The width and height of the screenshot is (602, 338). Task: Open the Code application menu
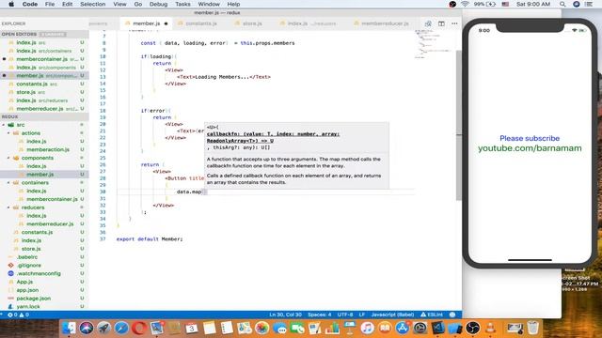[29, 4]
